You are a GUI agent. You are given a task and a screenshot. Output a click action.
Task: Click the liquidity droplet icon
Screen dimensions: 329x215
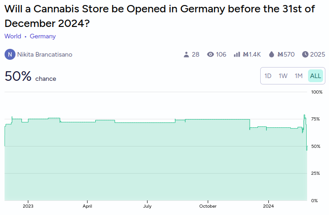(x=272, y=55)
